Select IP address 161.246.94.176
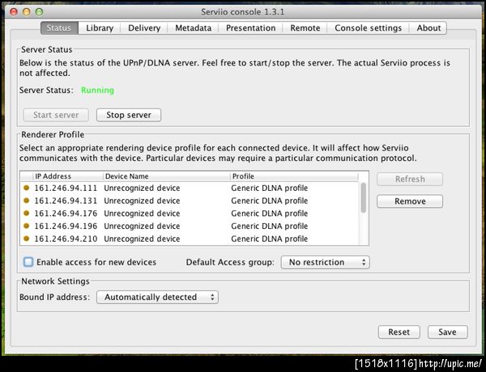Viewport: 486px width, 372px height. (66, 213)
